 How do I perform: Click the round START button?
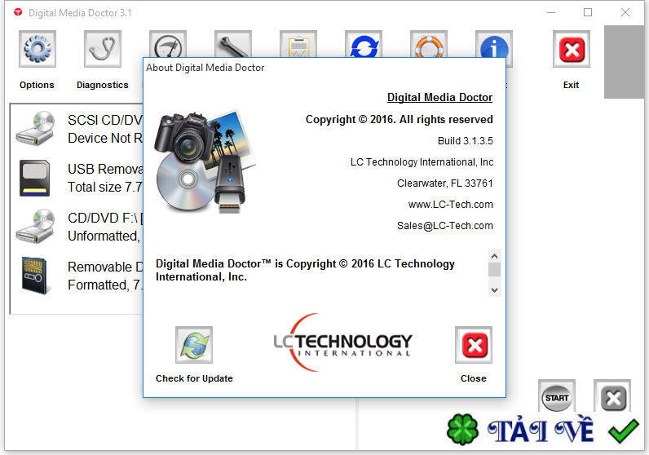coord(557,396)
